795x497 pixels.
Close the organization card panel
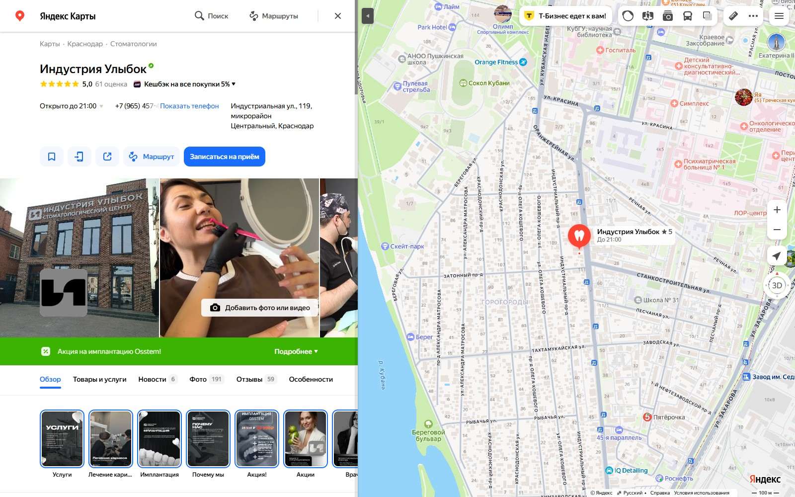point(338,16)
